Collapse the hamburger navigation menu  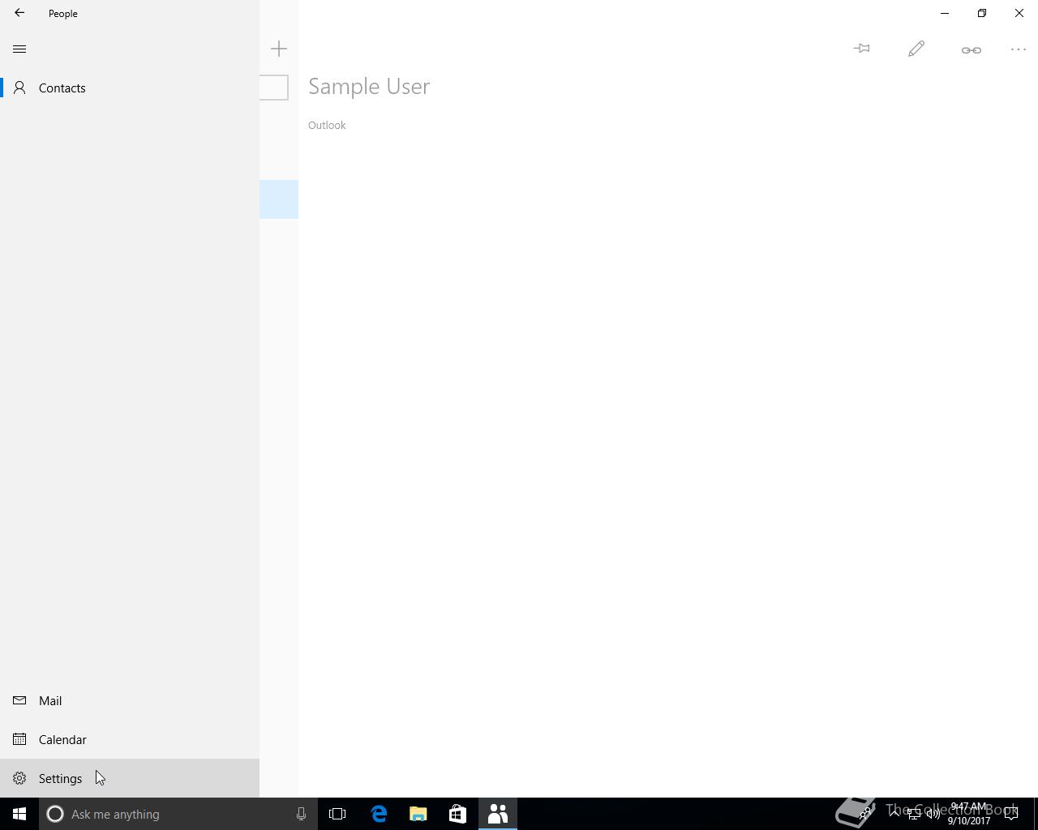pos(19,49)
